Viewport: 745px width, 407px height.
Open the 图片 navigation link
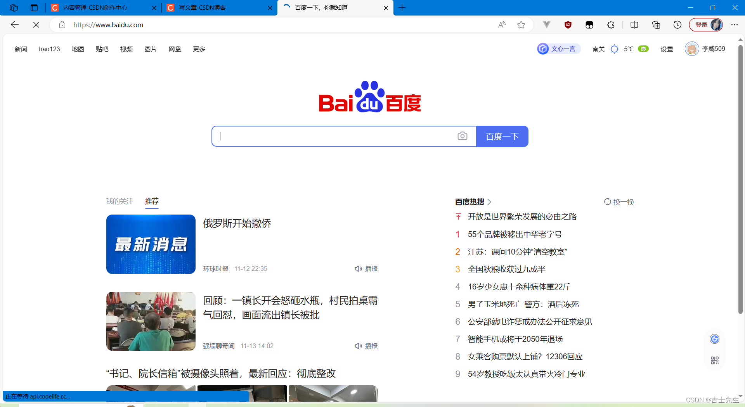(x=151, y=49)
